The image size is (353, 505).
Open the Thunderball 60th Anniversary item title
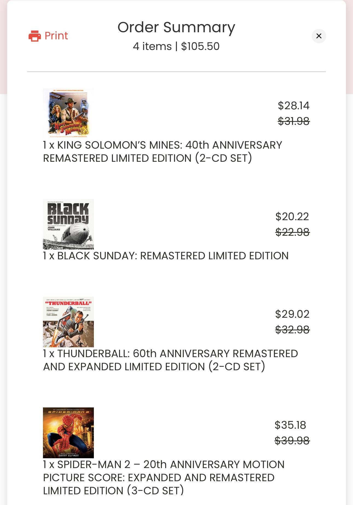pyautogui.click(x=170, y=360)
